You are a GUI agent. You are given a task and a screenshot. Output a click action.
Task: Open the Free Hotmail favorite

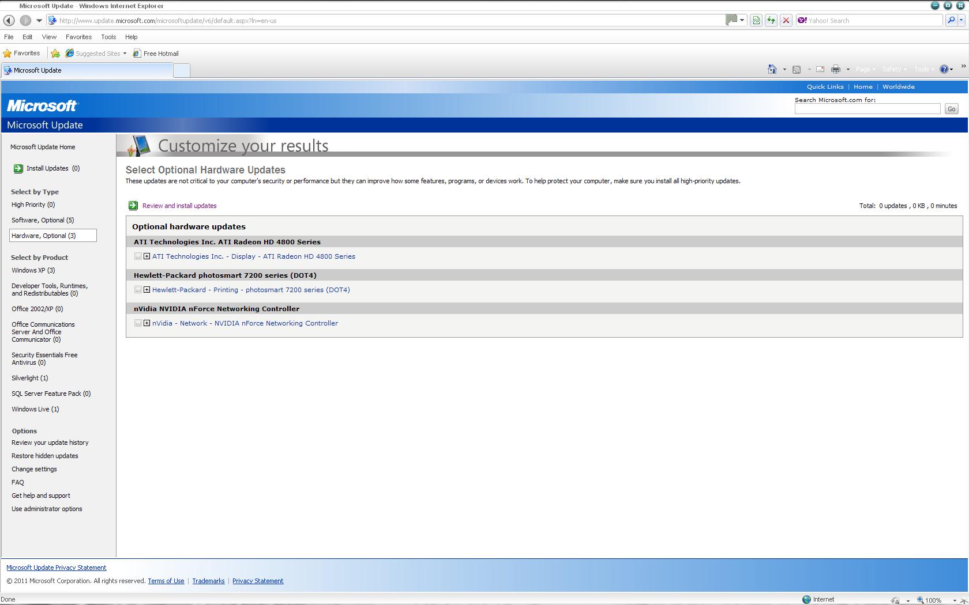point(156,54)
